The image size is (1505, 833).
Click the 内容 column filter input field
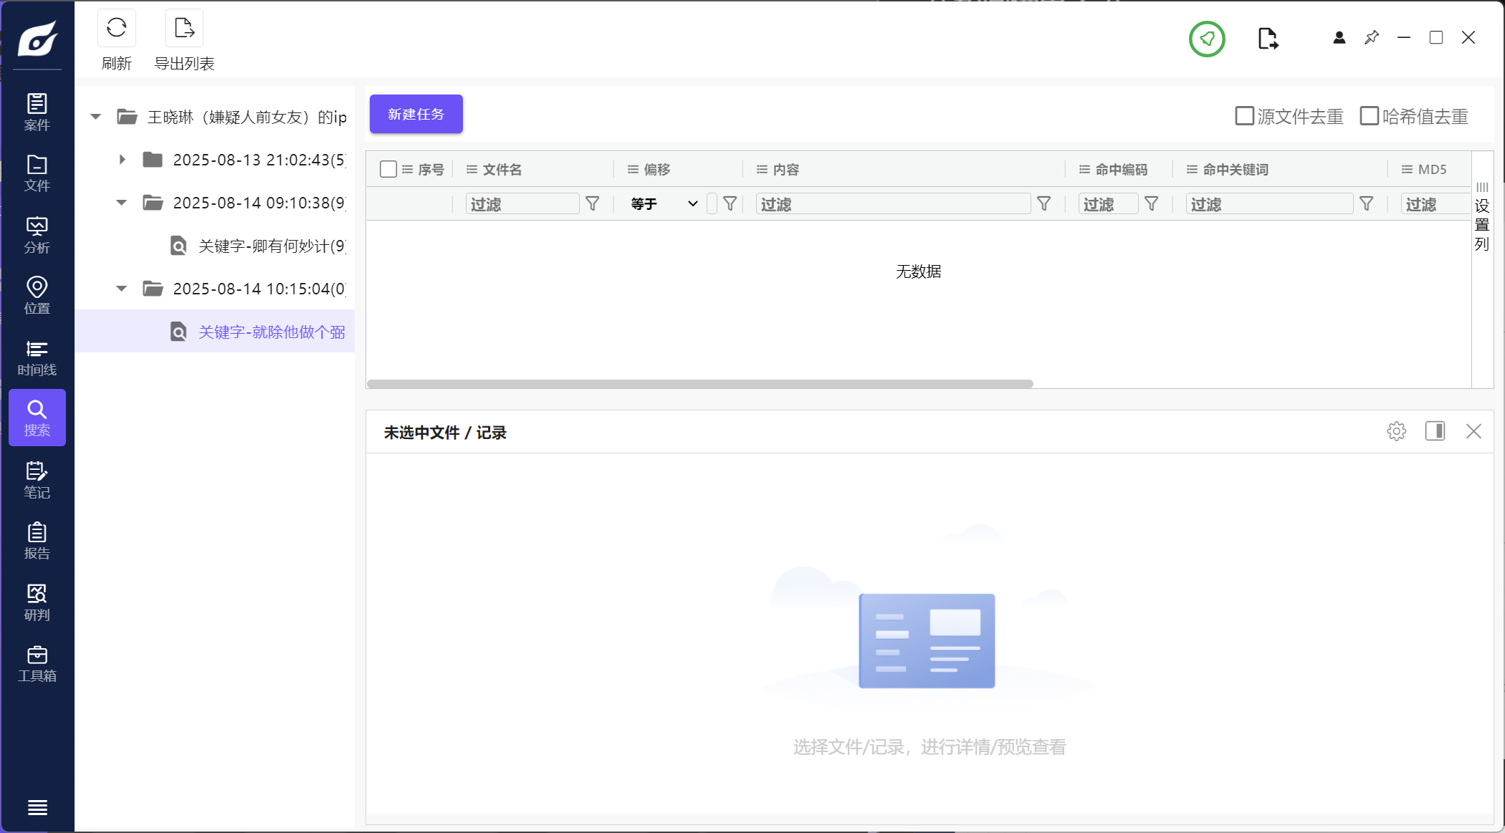[x=892, y=204]
